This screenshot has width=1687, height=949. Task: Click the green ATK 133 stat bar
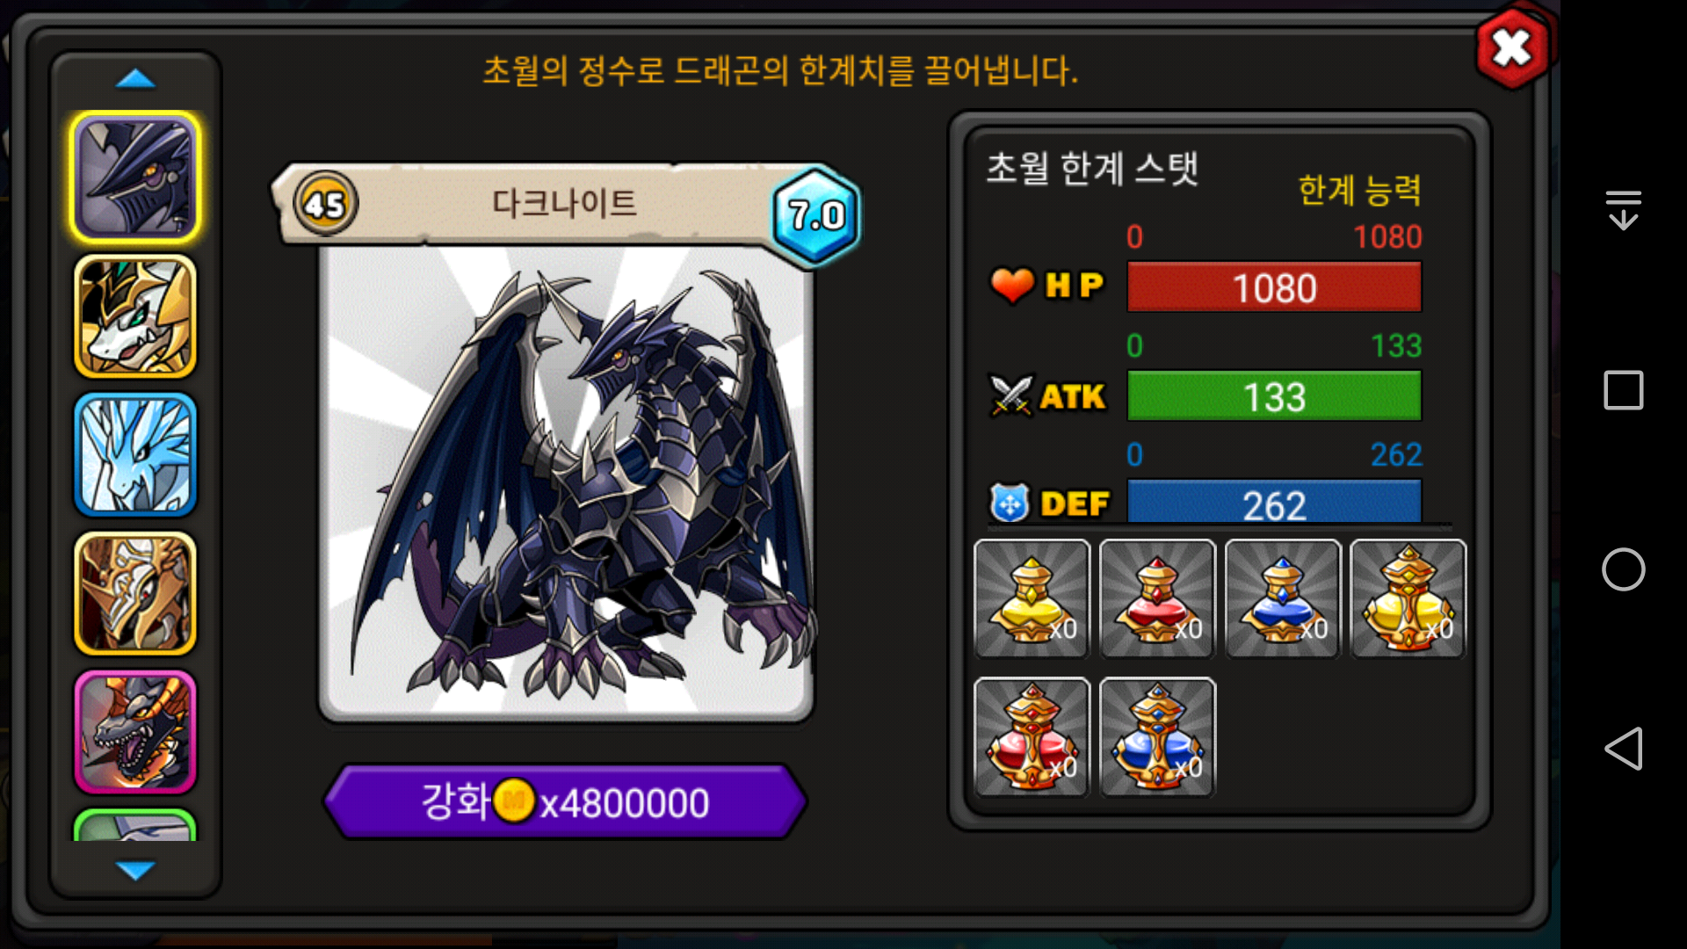tap(1274, 396)
